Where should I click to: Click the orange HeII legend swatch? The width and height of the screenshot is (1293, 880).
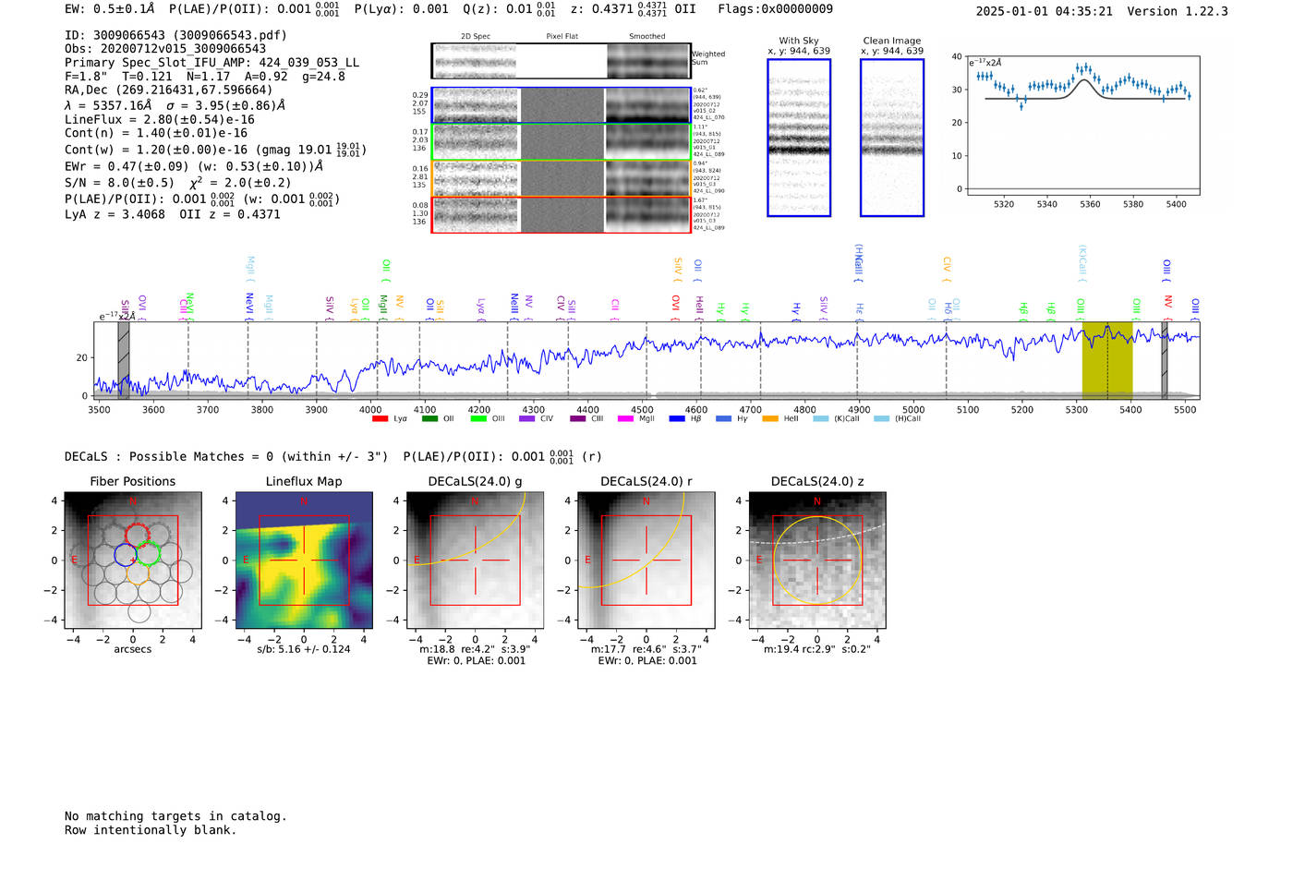(770, 419)
